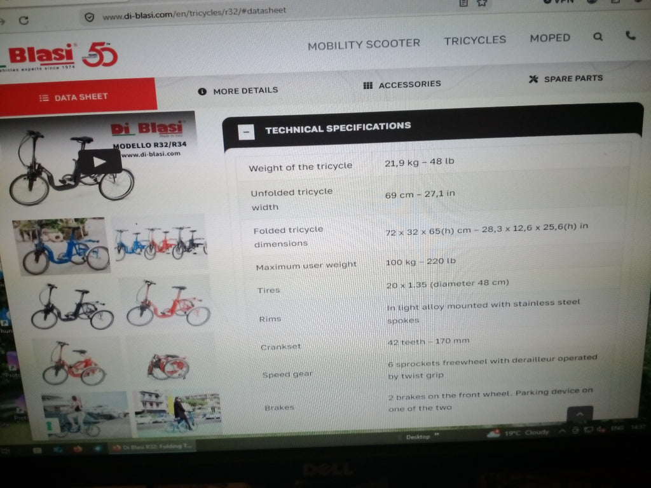The image size is (651, 488).
Task: Click 'Folded tricycle dimensions' label
Action: coord(288,236)
